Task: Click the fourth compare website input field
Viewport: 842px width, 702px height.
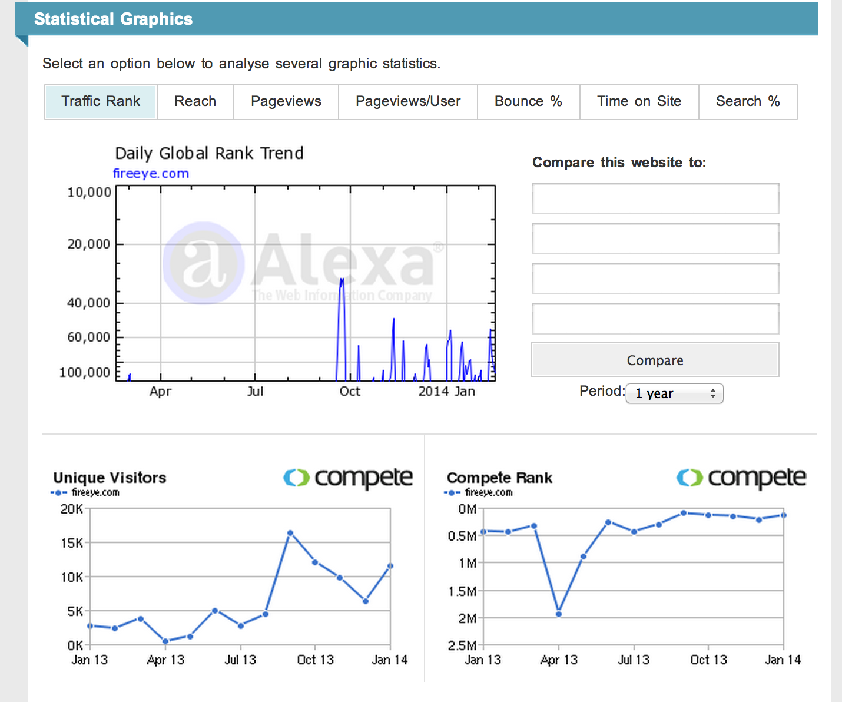Action: click(x=655, y=319)
